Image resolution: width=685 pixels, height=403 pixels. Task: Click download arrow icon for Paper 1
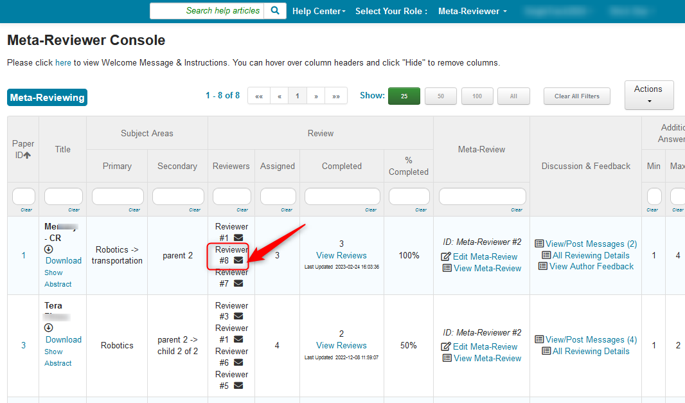pyautogui.click(x=49, y=249)
